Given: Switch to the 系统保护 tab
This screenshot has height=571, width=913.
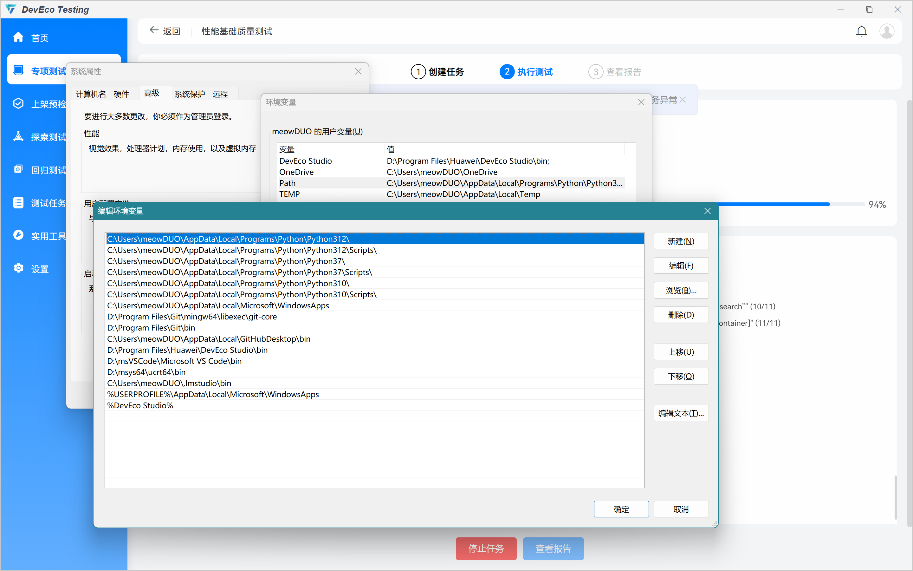Looking at the screenshot, I should (x=189, y=94).
